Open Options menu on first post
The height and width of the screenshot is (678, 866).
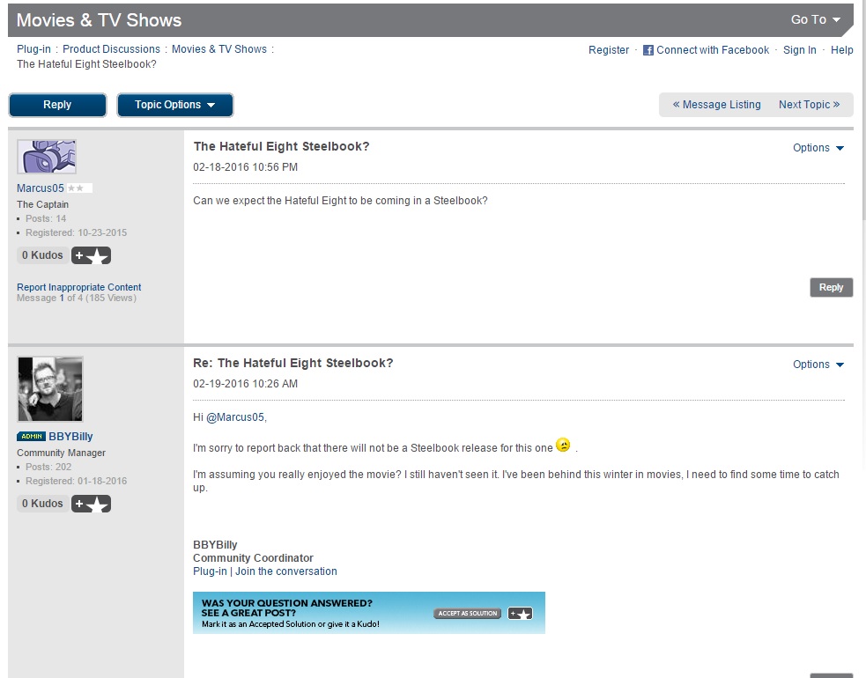[x=818, y=148]
